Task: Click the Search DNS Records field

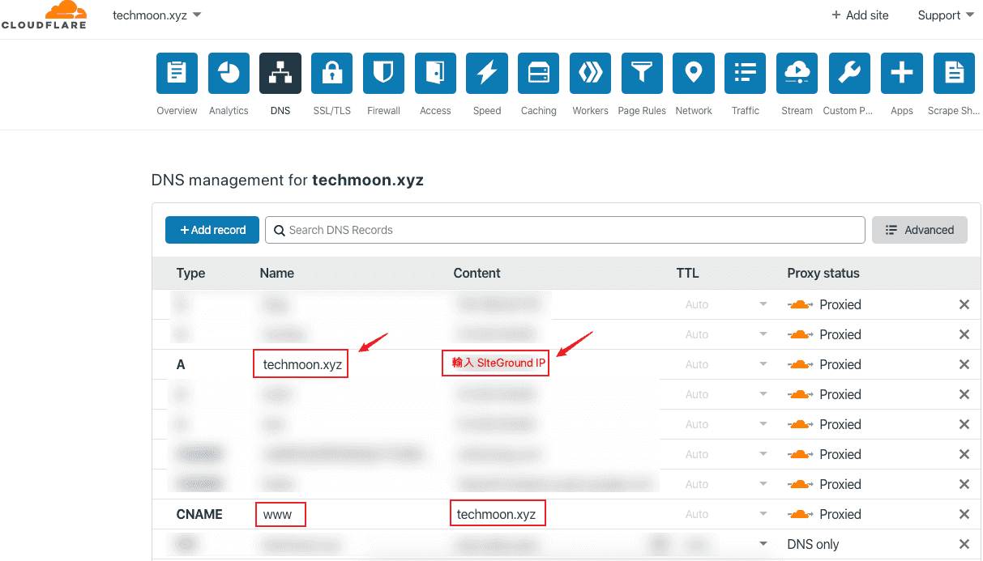Action: click(x=565, y=230)
